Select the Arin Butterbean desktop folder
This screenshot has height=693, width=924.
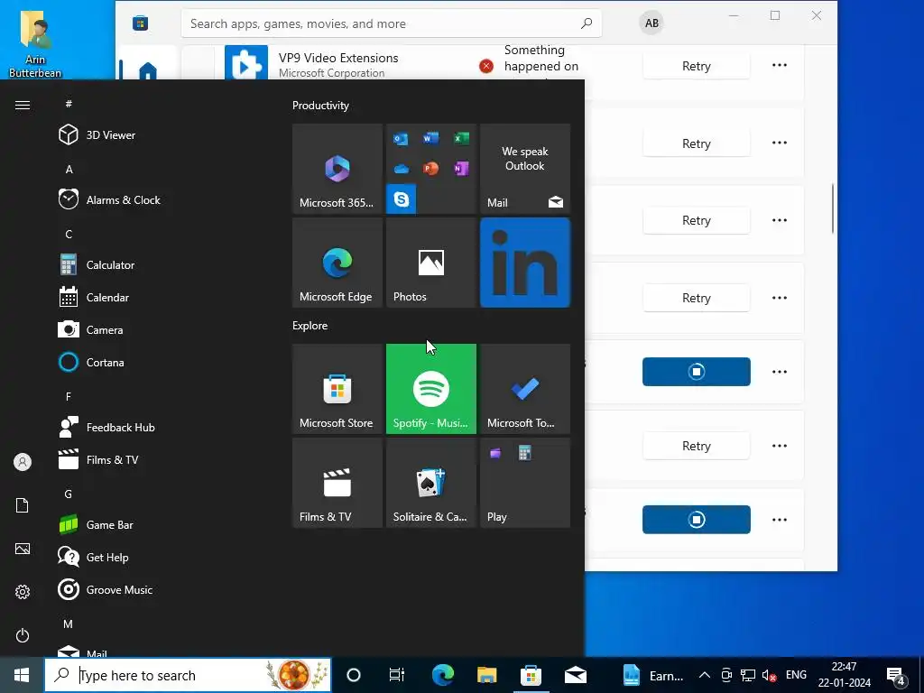coord(35,43)
